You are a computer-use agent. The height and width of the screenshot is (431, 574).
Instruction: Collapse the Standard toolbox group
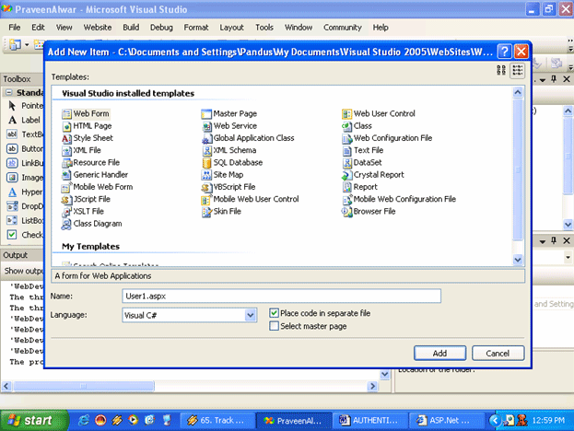[x=9, y=93]
